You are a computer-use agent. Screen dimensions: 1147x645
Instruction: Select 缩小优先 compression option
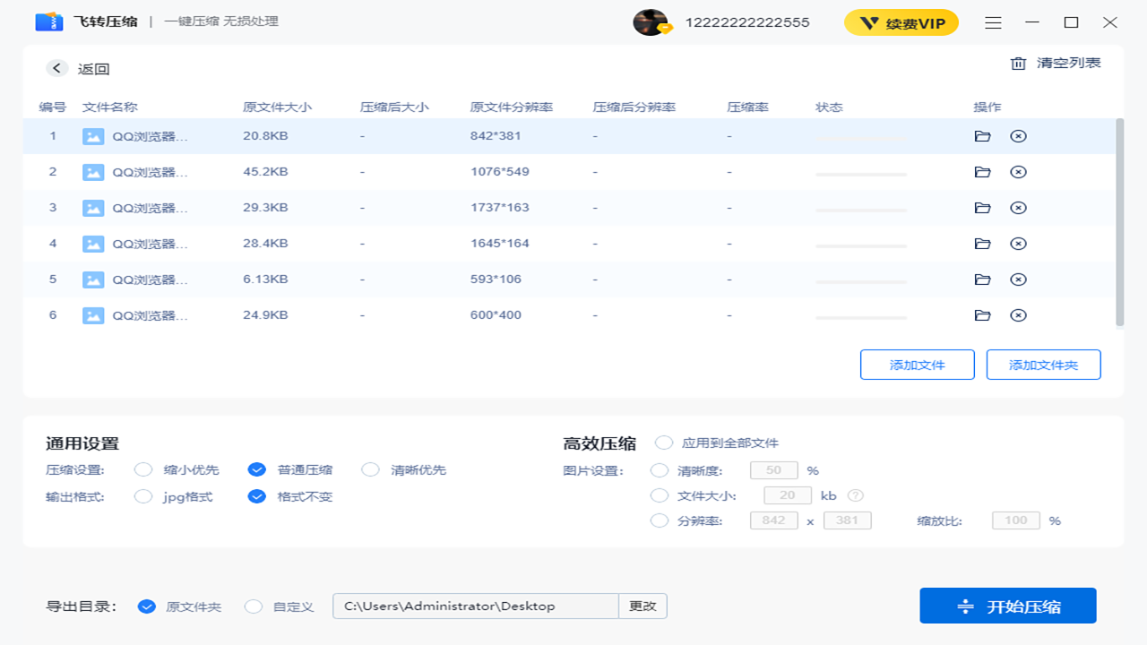(x=143, y=469)
